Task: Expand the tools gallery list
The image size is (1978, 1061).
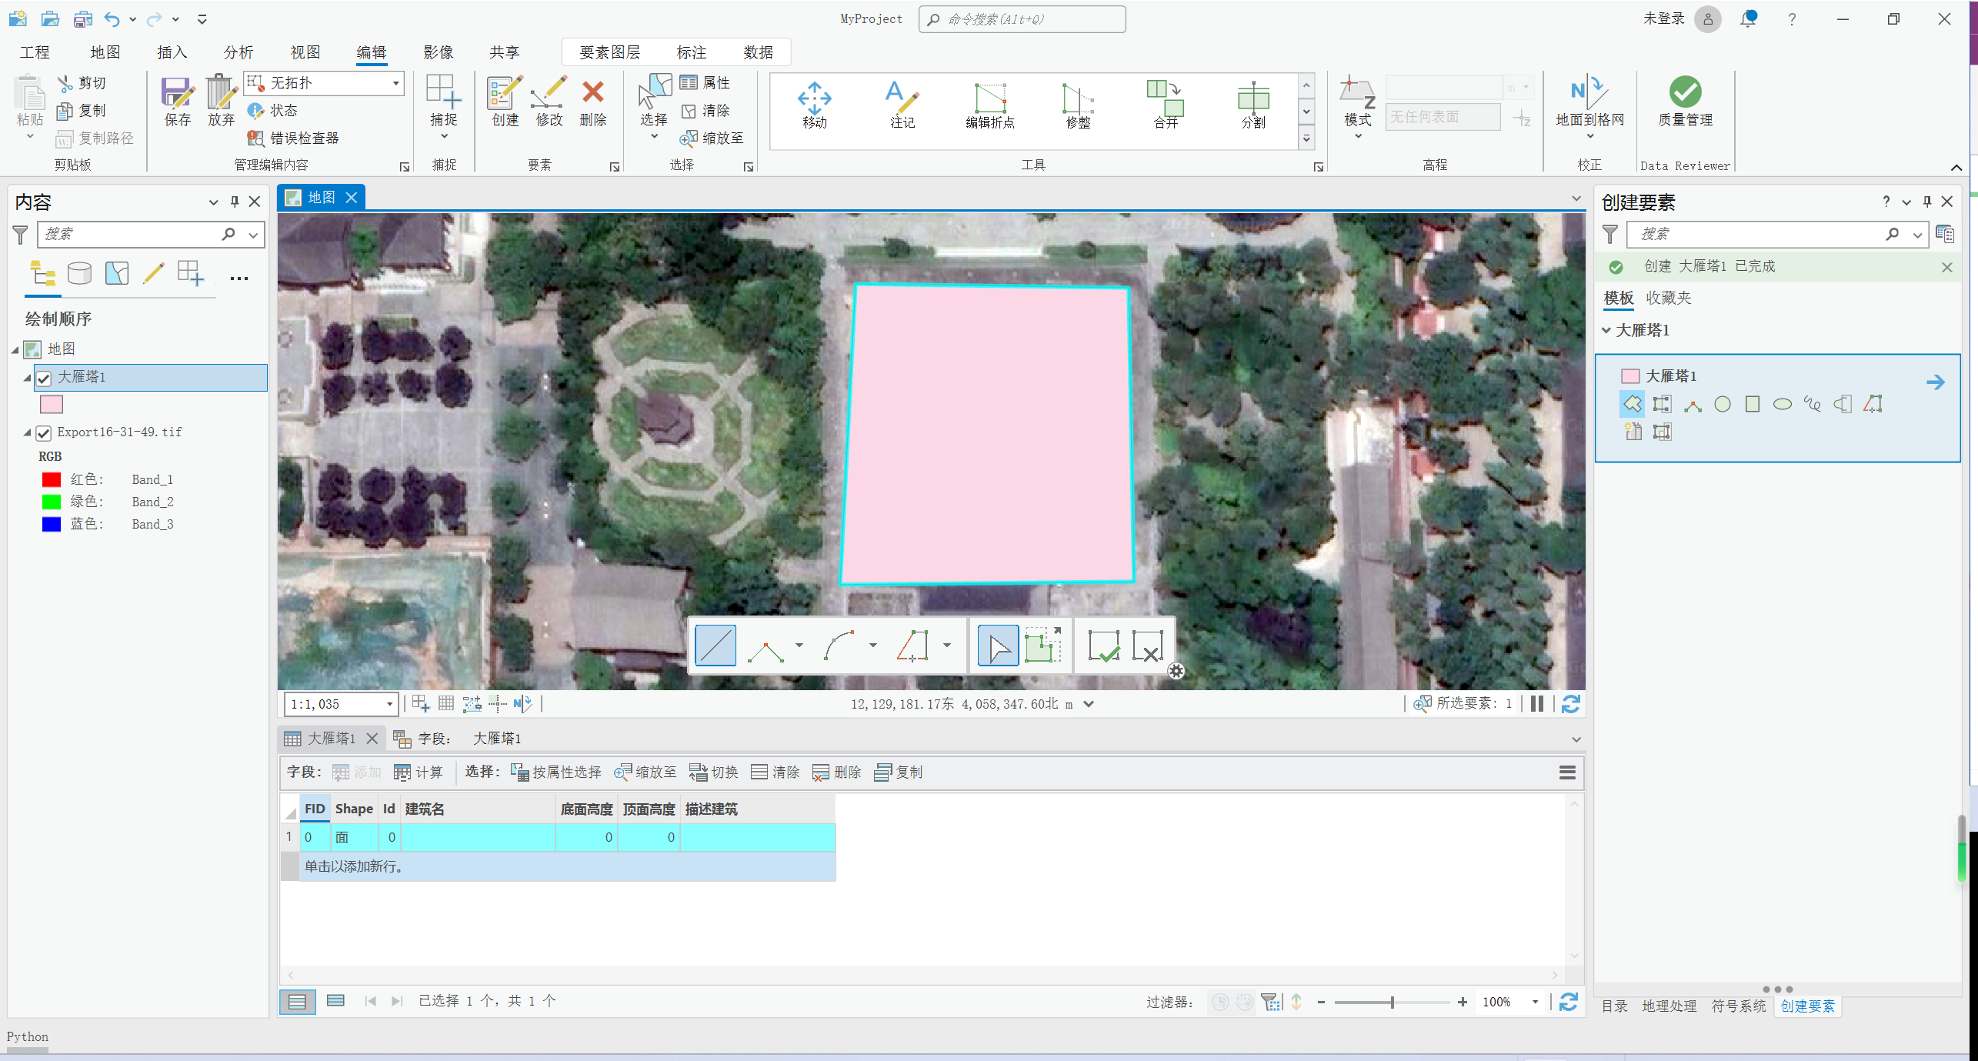Action: pyautogui.click(x=1306, y=139)
